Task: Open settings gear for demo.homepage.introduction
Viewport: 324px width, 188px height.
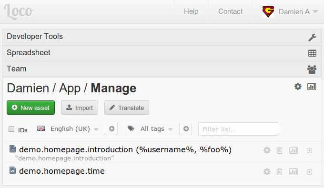Action: (x=267, y=150)
